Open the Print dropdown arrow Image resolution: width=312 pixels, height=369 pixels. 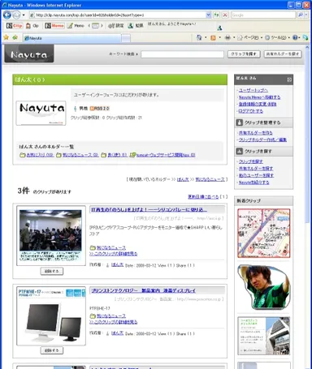click(x=234, y=37)
